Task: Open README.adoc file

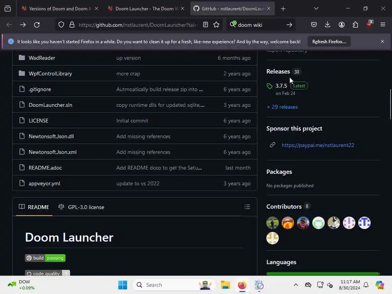Action: tap(45, 168)
